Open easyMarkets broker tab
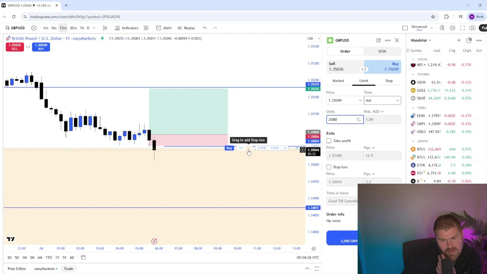 [x=45, y=269]
